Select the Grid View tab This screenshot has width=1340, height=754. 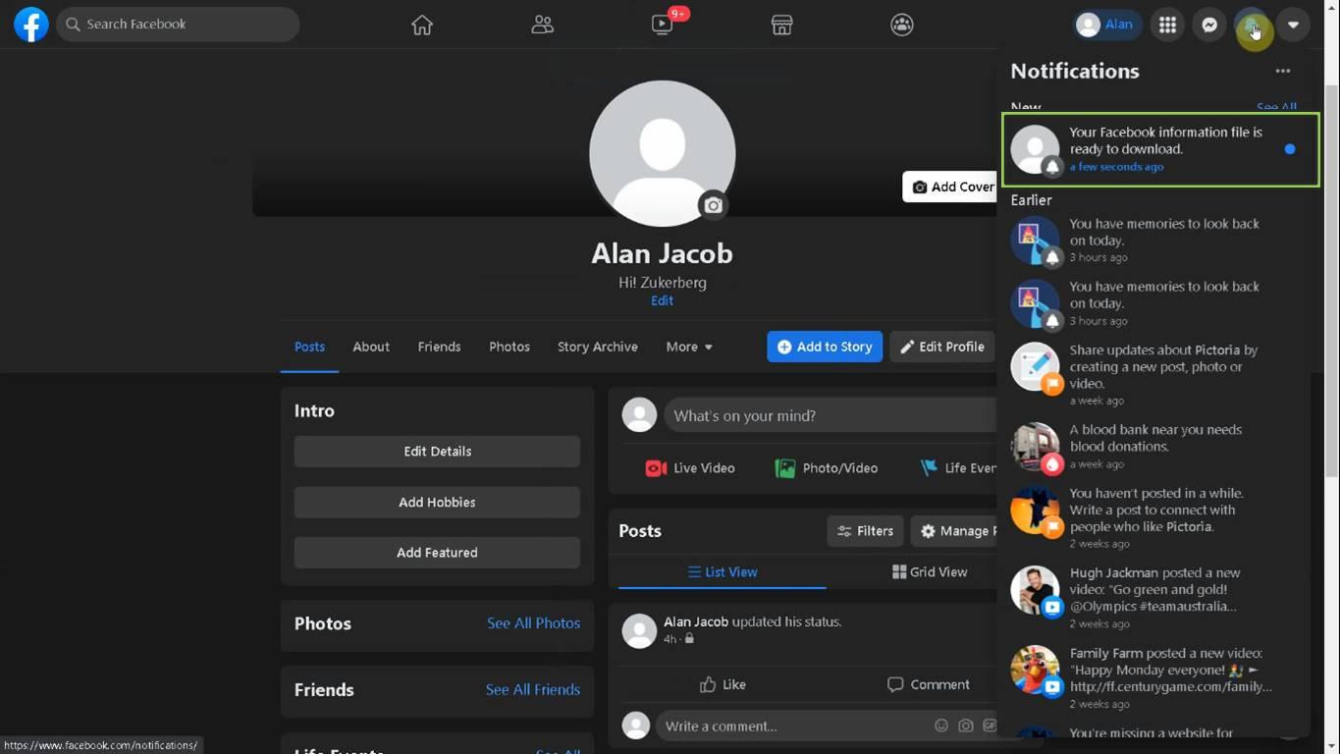[x=930, y=572]
